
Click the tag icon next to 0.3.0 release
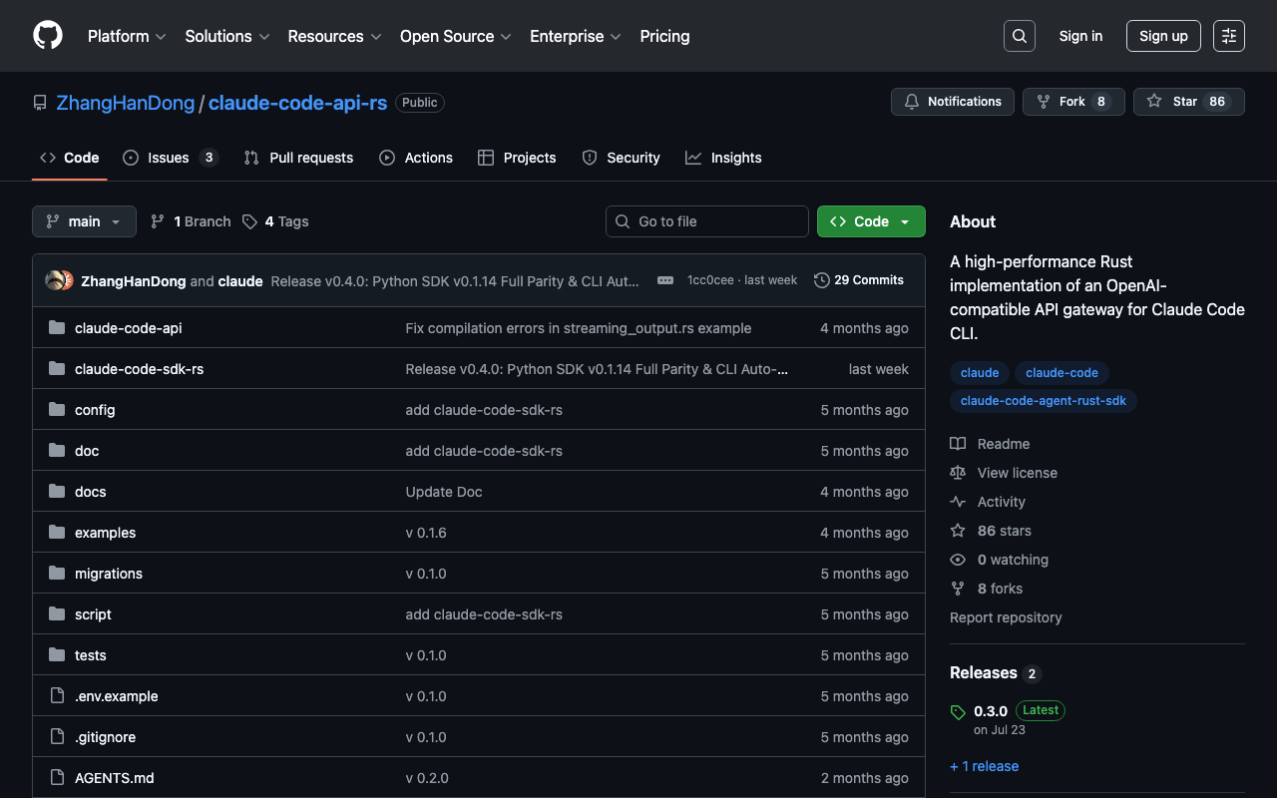pyautogui.click(x=958, y=712)
